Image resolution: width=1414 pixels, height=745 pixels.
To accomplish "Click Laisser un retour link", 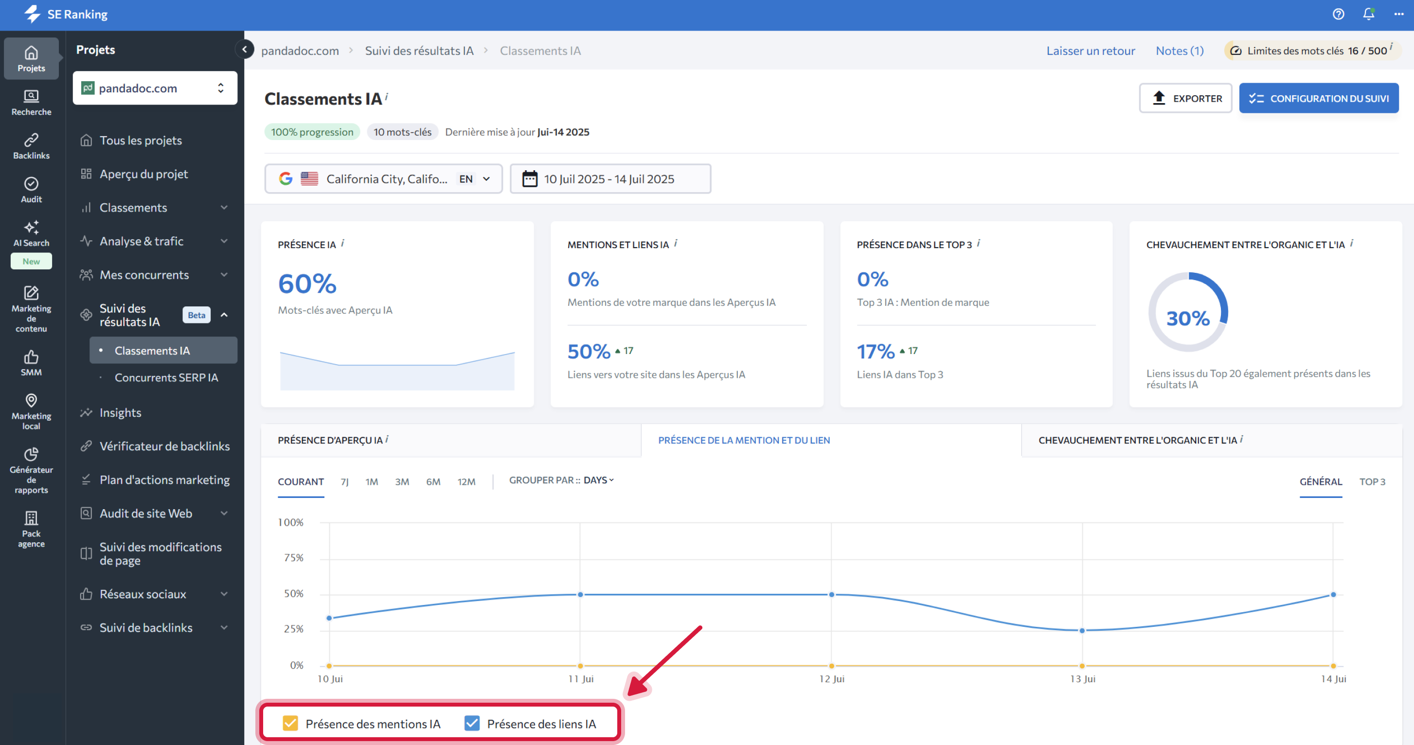I will coord(1091,51).
